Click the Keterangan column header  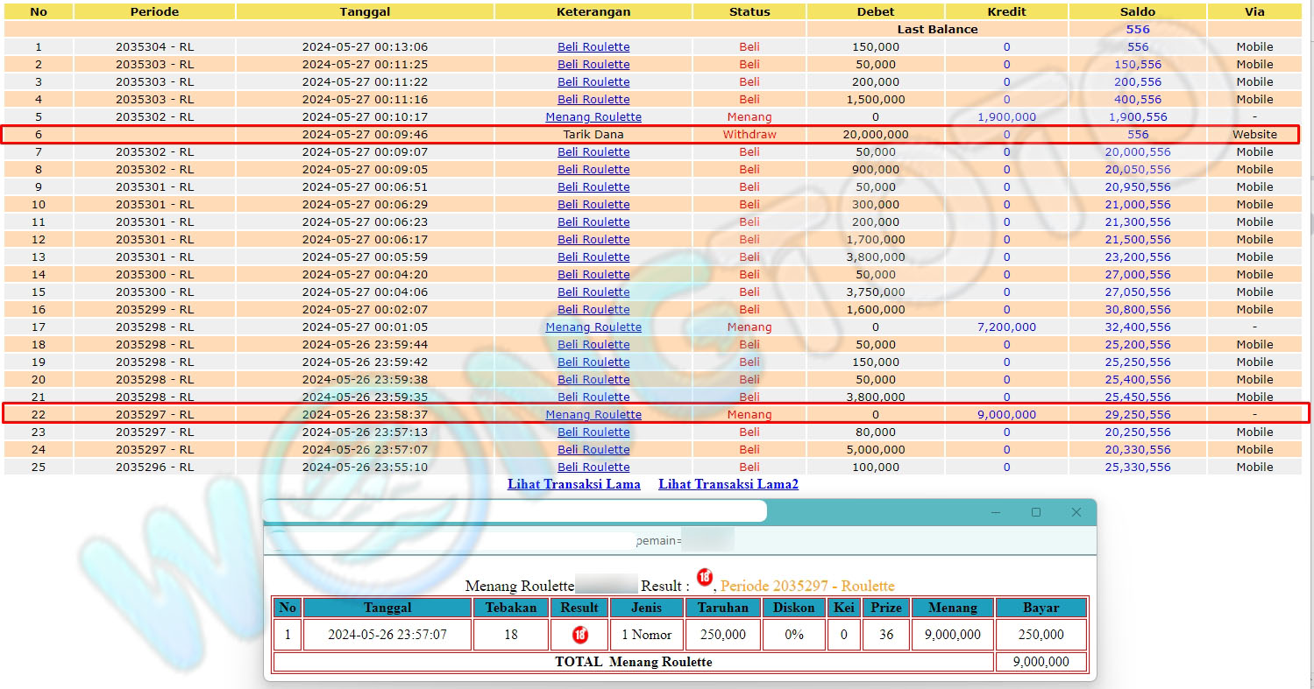click(593, 11)
